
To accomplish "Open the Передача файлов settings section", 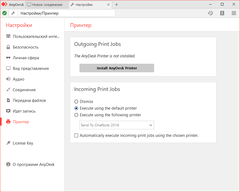I will (x=29, y=101).
